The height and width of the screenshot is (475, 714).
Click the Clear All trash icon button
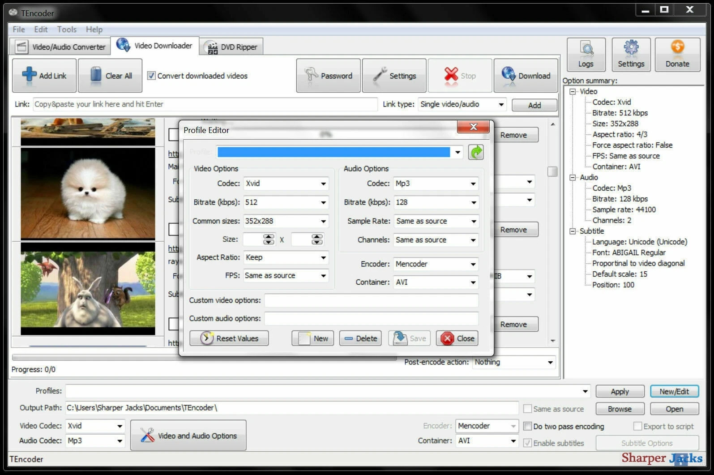click(x=110, y=75)
